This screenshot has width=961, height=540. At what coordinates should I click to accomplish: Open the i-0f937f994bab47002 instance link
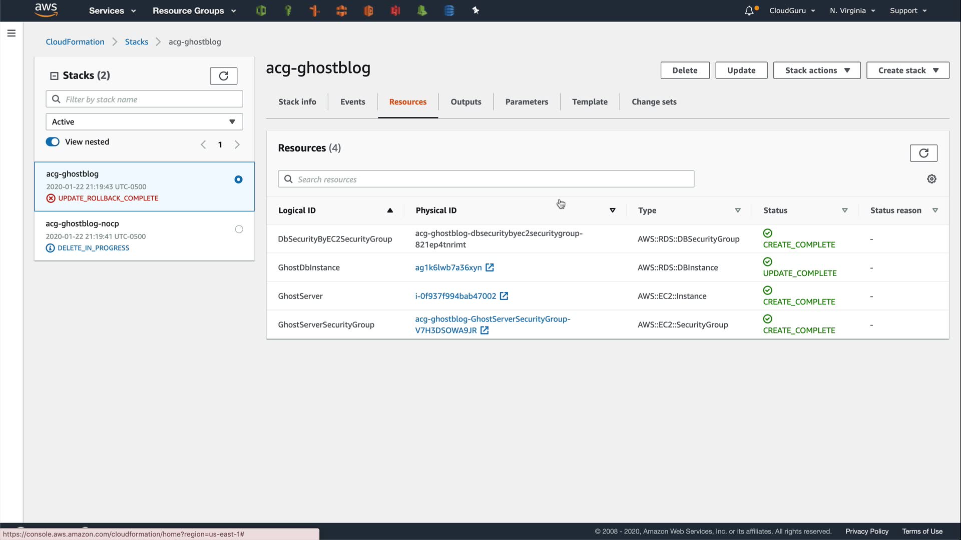tap(455, 296)
